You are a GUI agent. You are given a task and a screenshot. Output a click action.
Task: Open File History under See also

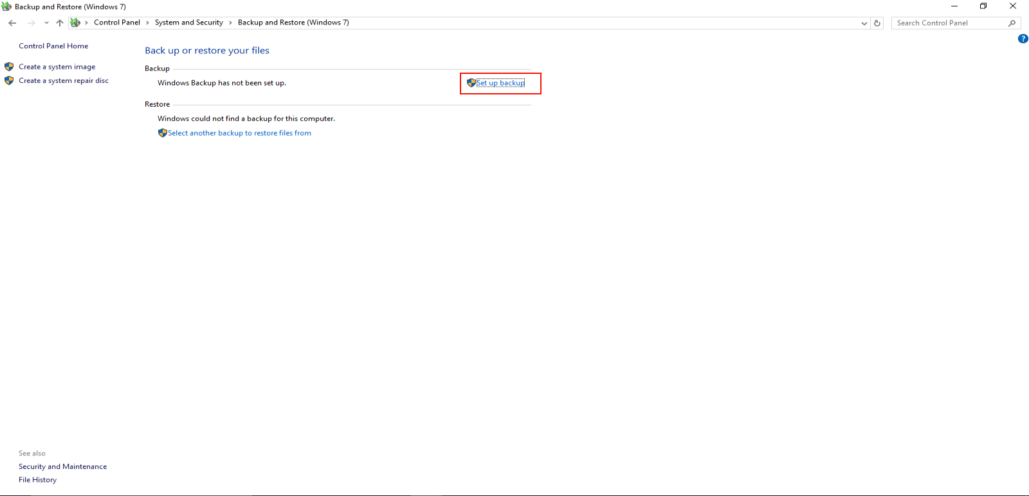pos(38,480)
